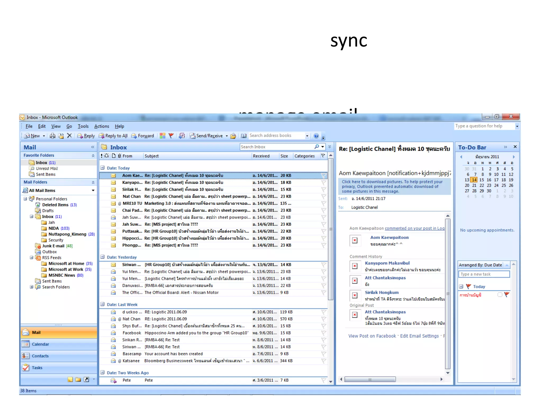
Task: Collapse the Date: Two Weeks Ago group
Action: (x=103, y=372)
